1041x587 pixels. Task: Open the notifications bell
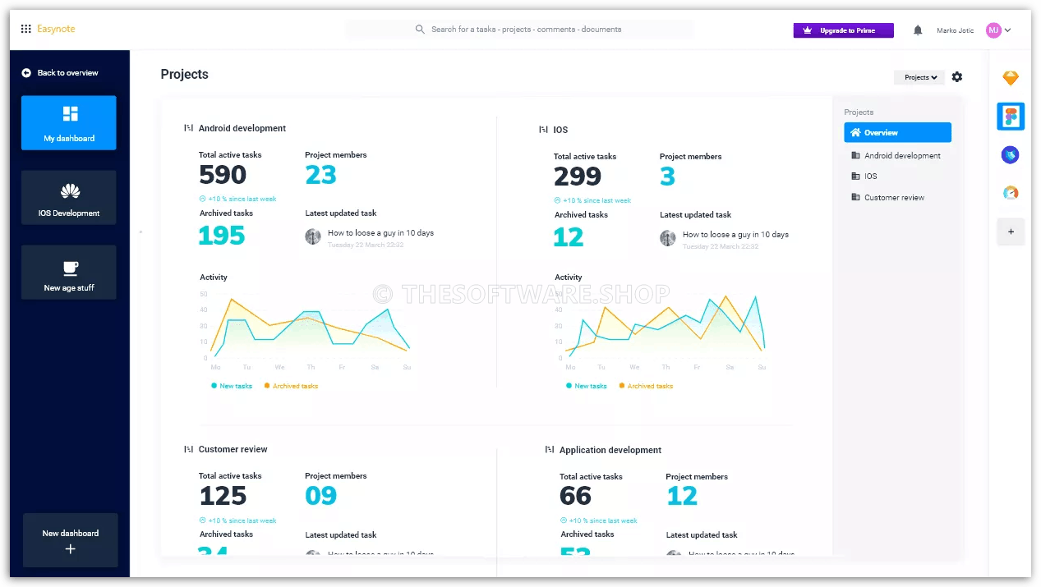pos(918,30)
